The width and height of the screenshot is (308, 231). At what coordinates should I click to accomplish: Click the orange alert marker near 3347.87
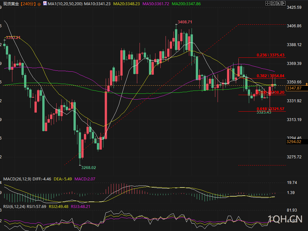pos(306,84)
